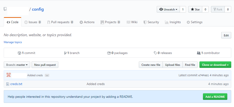Open the Branch: master dropdown
This screenshot has width=234, height=107.
(x=17, y=65)
